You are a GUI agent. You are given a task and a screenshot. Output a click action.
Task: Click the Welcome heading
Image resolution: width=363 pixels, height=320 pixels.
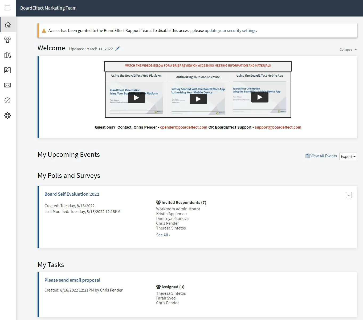51,48
